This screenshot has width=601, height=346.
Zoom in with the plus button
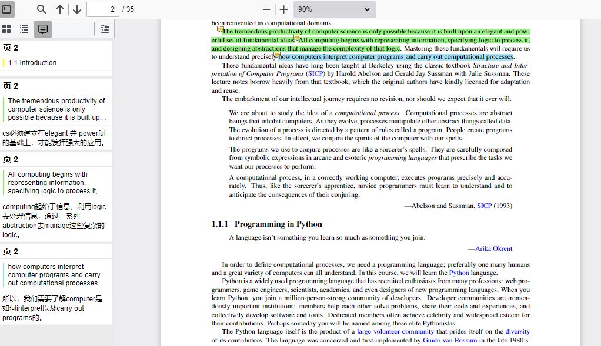[x=283, y=9]
